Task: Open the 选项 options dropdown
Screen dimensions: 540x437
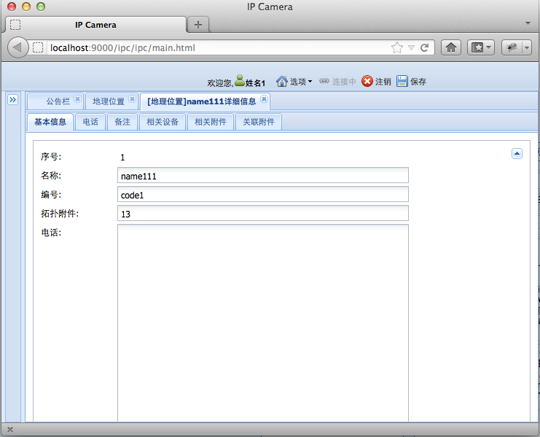Action: pyautogui.click(x=294, y=81)
